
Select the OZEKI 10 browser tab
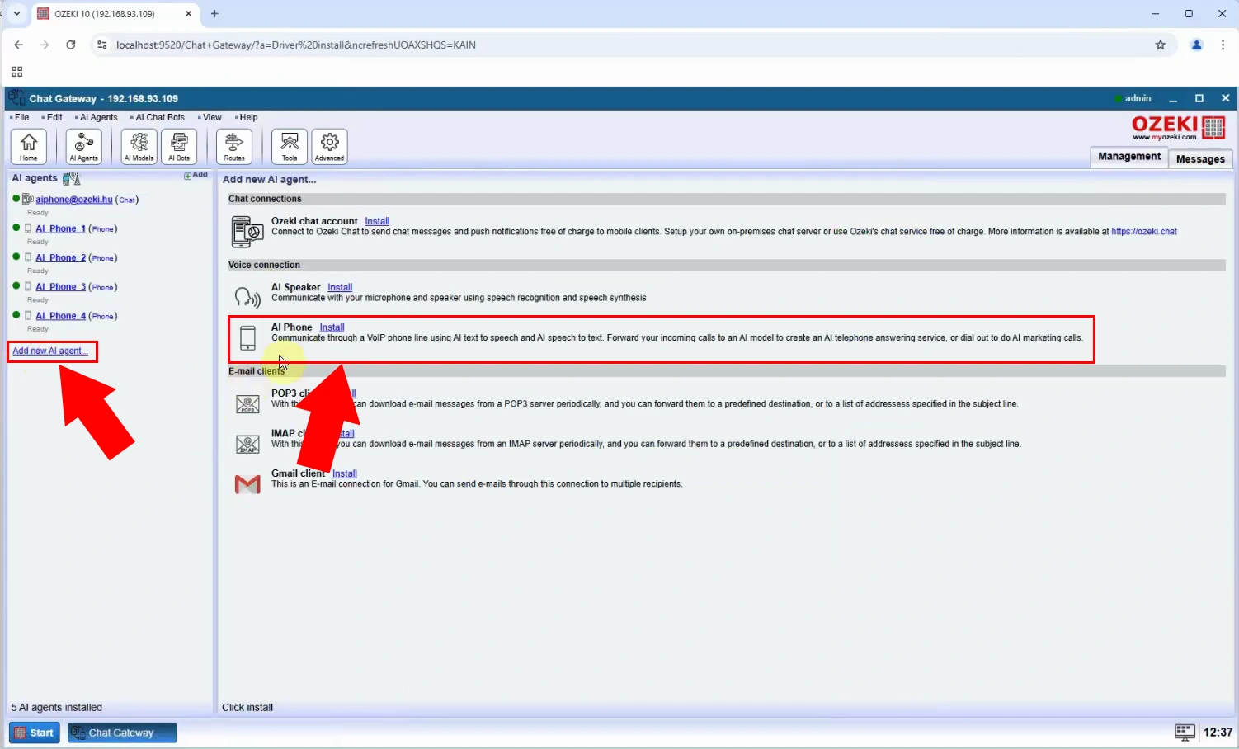point(115,13)
